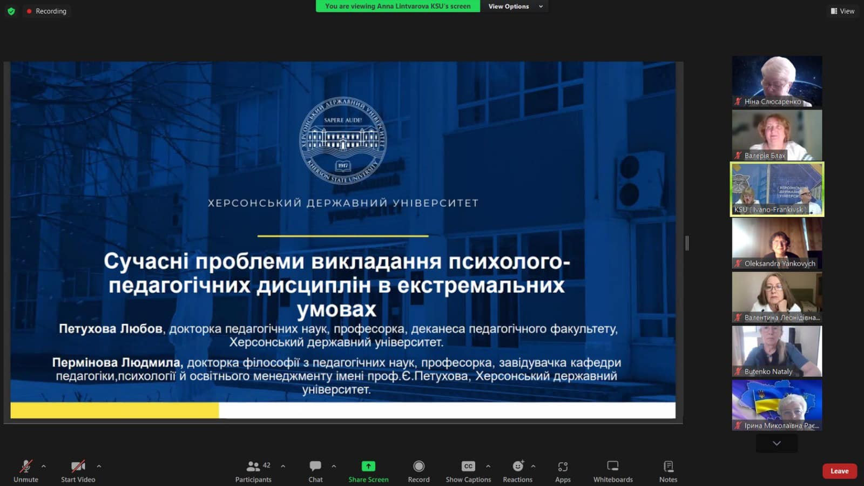
Task: Click the slide title 'Сучасні проблеми викладання'
Action: (x=337, y=285)
